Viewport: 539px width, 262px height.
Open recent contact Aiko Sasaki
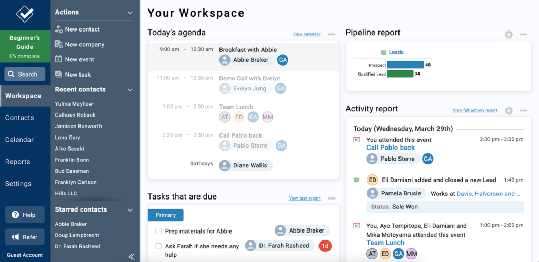[x=69, y=149]
